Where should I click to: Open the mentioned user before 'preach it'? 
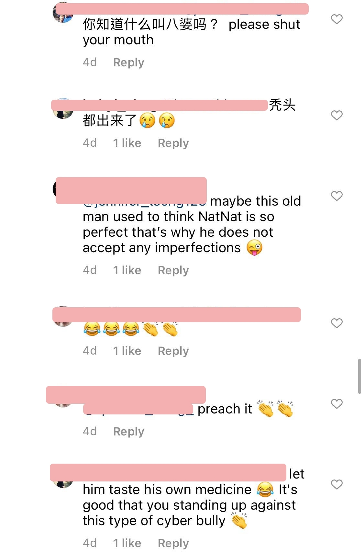pos(138,409)
